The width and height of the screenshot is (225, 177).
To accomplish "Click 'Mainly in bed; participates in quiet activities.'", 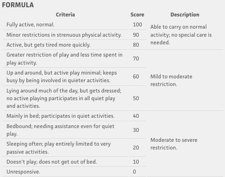I will [x=60, y=116].
